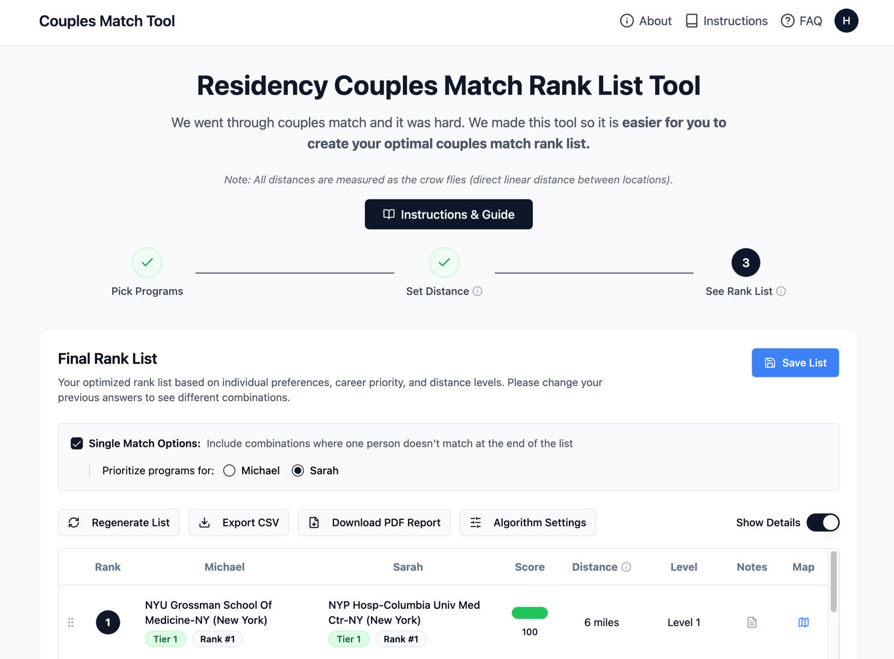The image size is (894, 659).
Task: Export the rank list as CSV
Action: tap(238, 522)
